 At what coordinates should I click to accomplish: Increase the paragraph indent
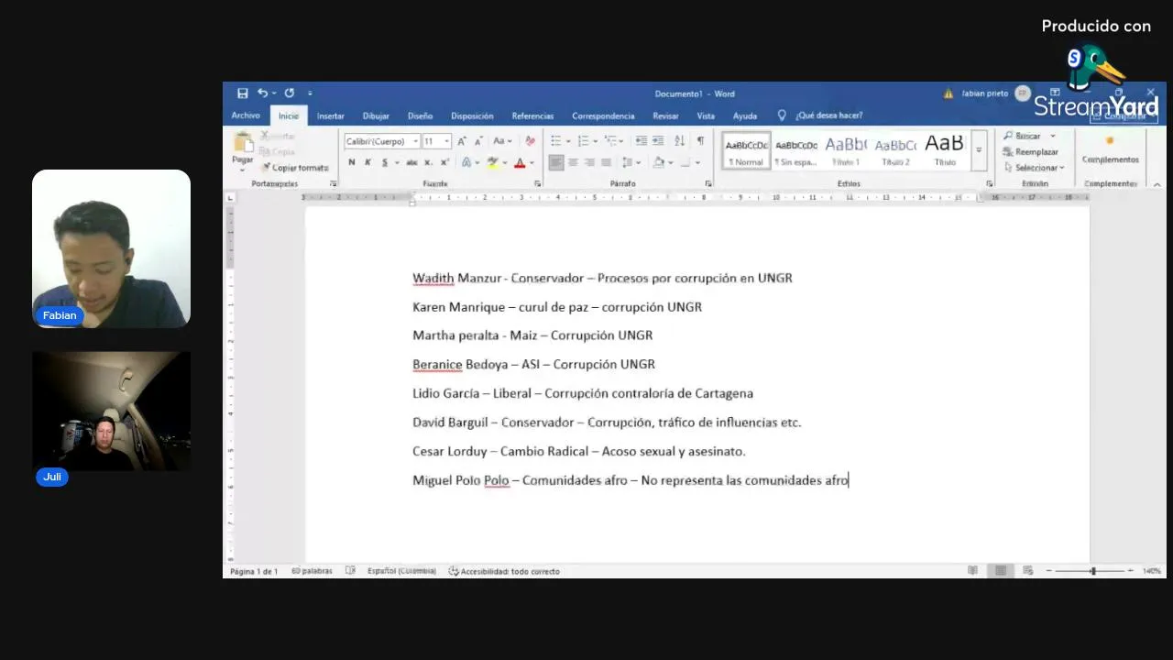658,141
